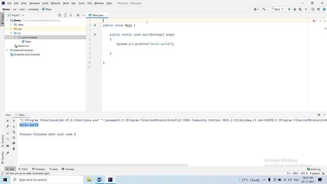Expand the .idea folder
This screenshot has width=327, height=184.
coord(11,25)
